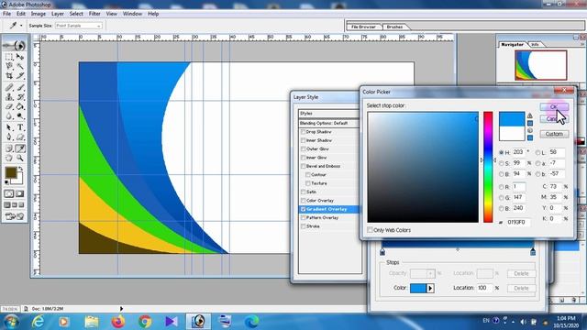The height and width of the screenshot is (330, 587).
Task: Open the Layer menu
Action: pos(57,14)
